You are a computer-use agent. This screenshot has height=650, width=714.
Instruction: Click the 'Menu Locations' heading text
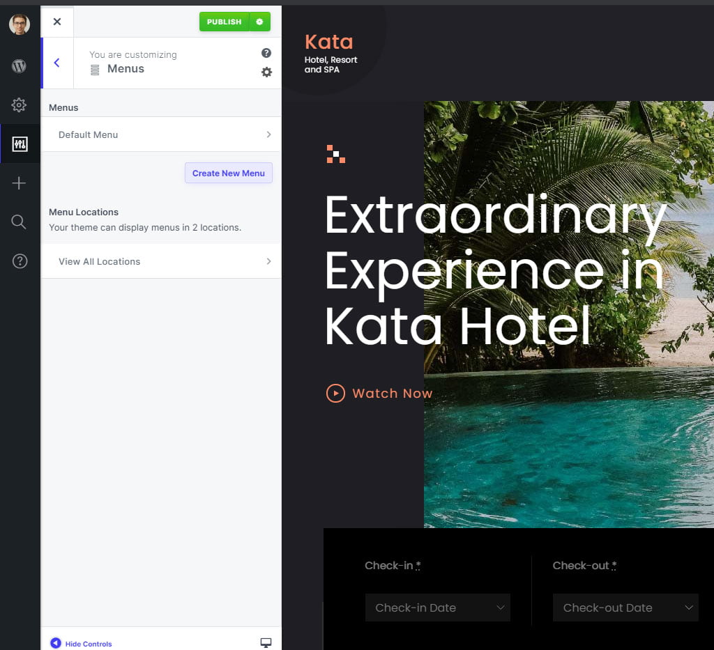click(84, 212)
